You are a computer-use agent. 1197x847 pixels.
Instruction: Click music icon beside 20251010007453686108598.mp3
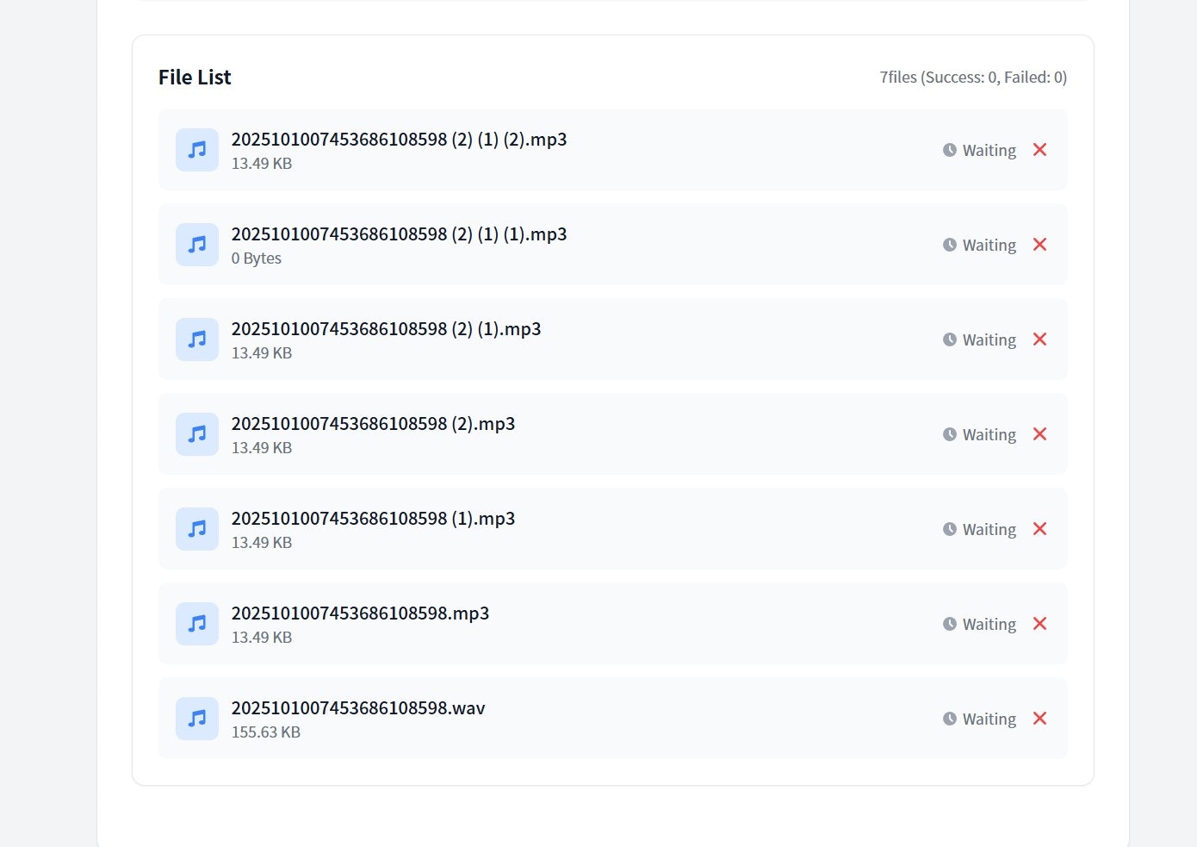197,624
